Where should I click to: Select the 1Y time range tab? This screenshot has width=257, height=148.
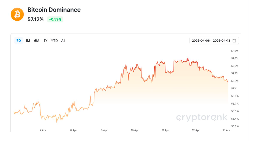coord(45,41)
